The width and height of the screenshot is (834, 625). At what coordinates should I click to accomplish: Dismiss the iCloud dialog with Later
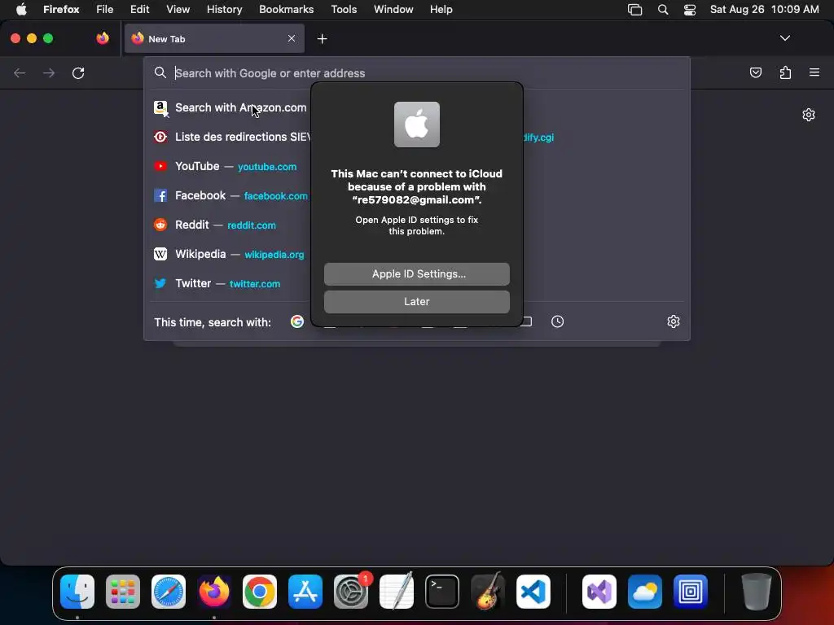click(416, 302)
